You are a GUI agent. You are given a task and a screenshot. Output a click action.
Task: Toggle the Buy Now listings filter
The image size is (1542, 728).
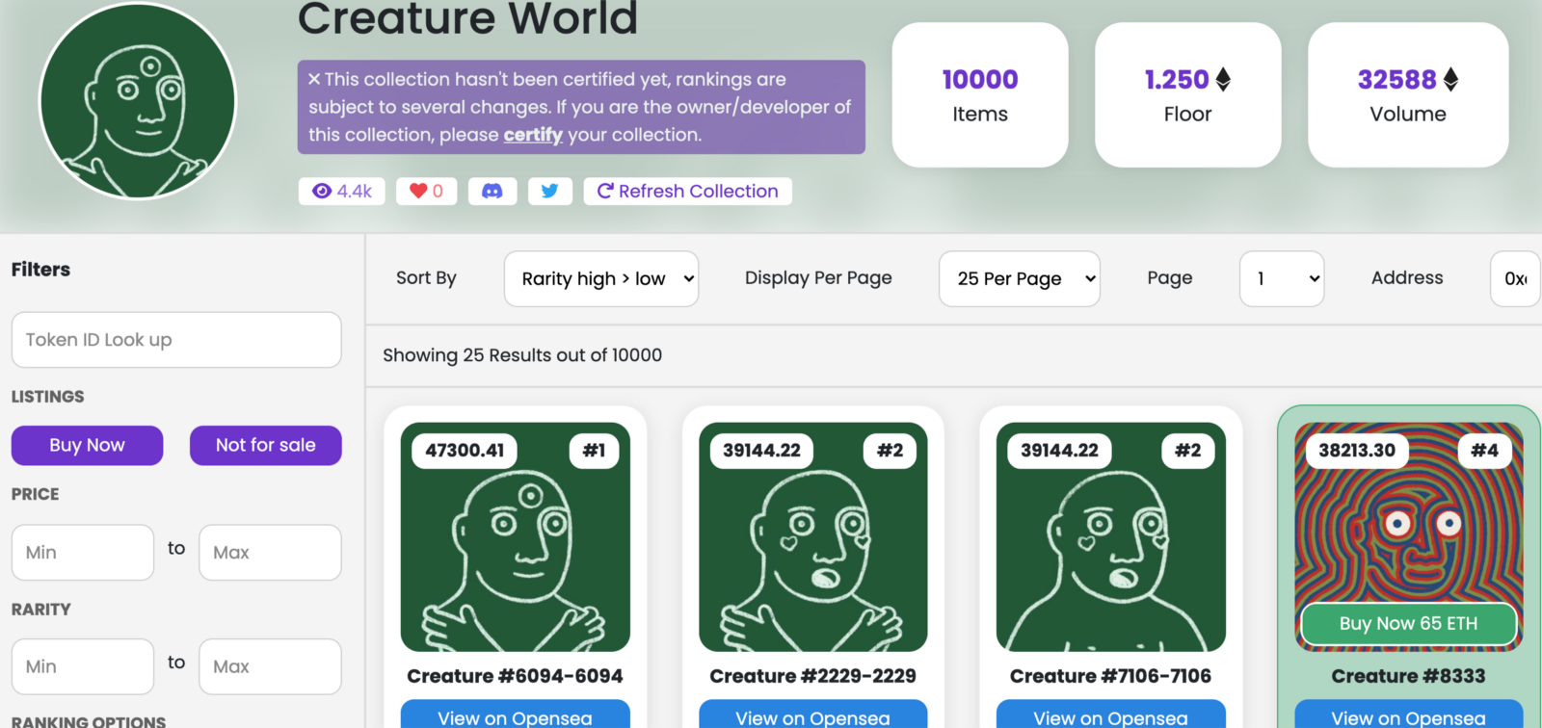coord(87,445)
